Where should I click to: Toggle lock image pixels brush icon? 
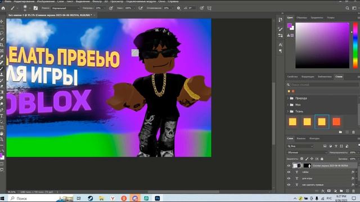click(307, 159)
